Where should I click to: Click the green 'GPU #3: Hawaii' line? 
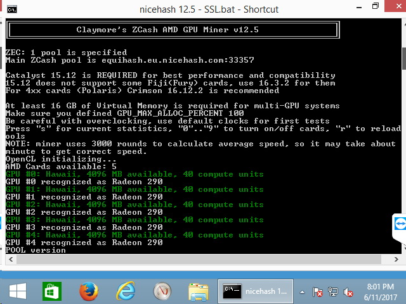(134, 220)
